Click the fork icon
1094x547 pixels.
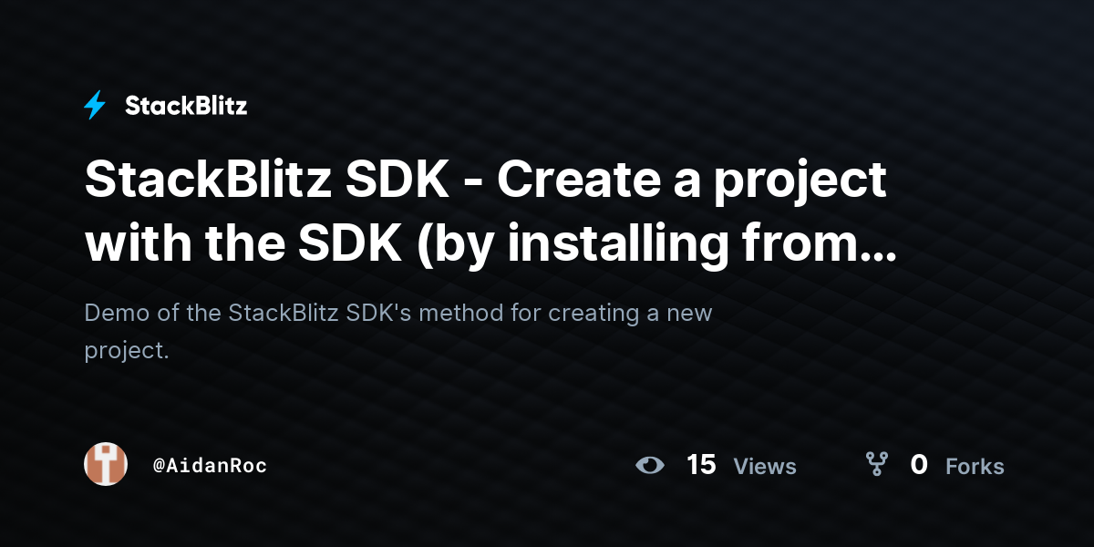[876, 465]
